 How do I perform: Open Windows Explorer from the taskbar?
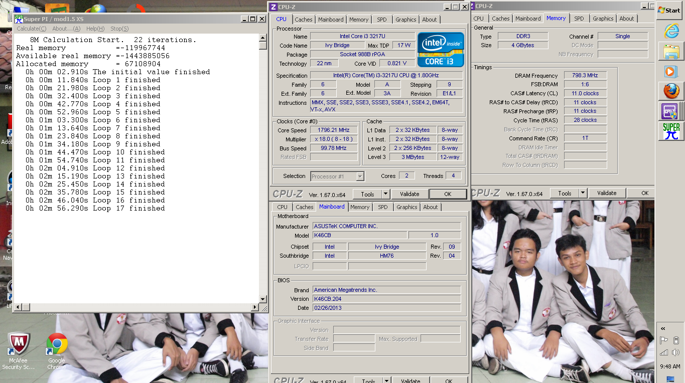[x=671, y=51]
